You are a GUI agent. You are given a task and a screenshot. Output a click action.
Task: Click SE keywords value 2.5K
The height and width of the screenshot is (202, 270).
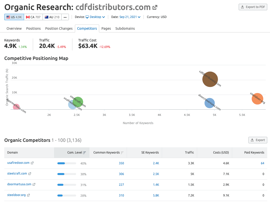point(156,174)
